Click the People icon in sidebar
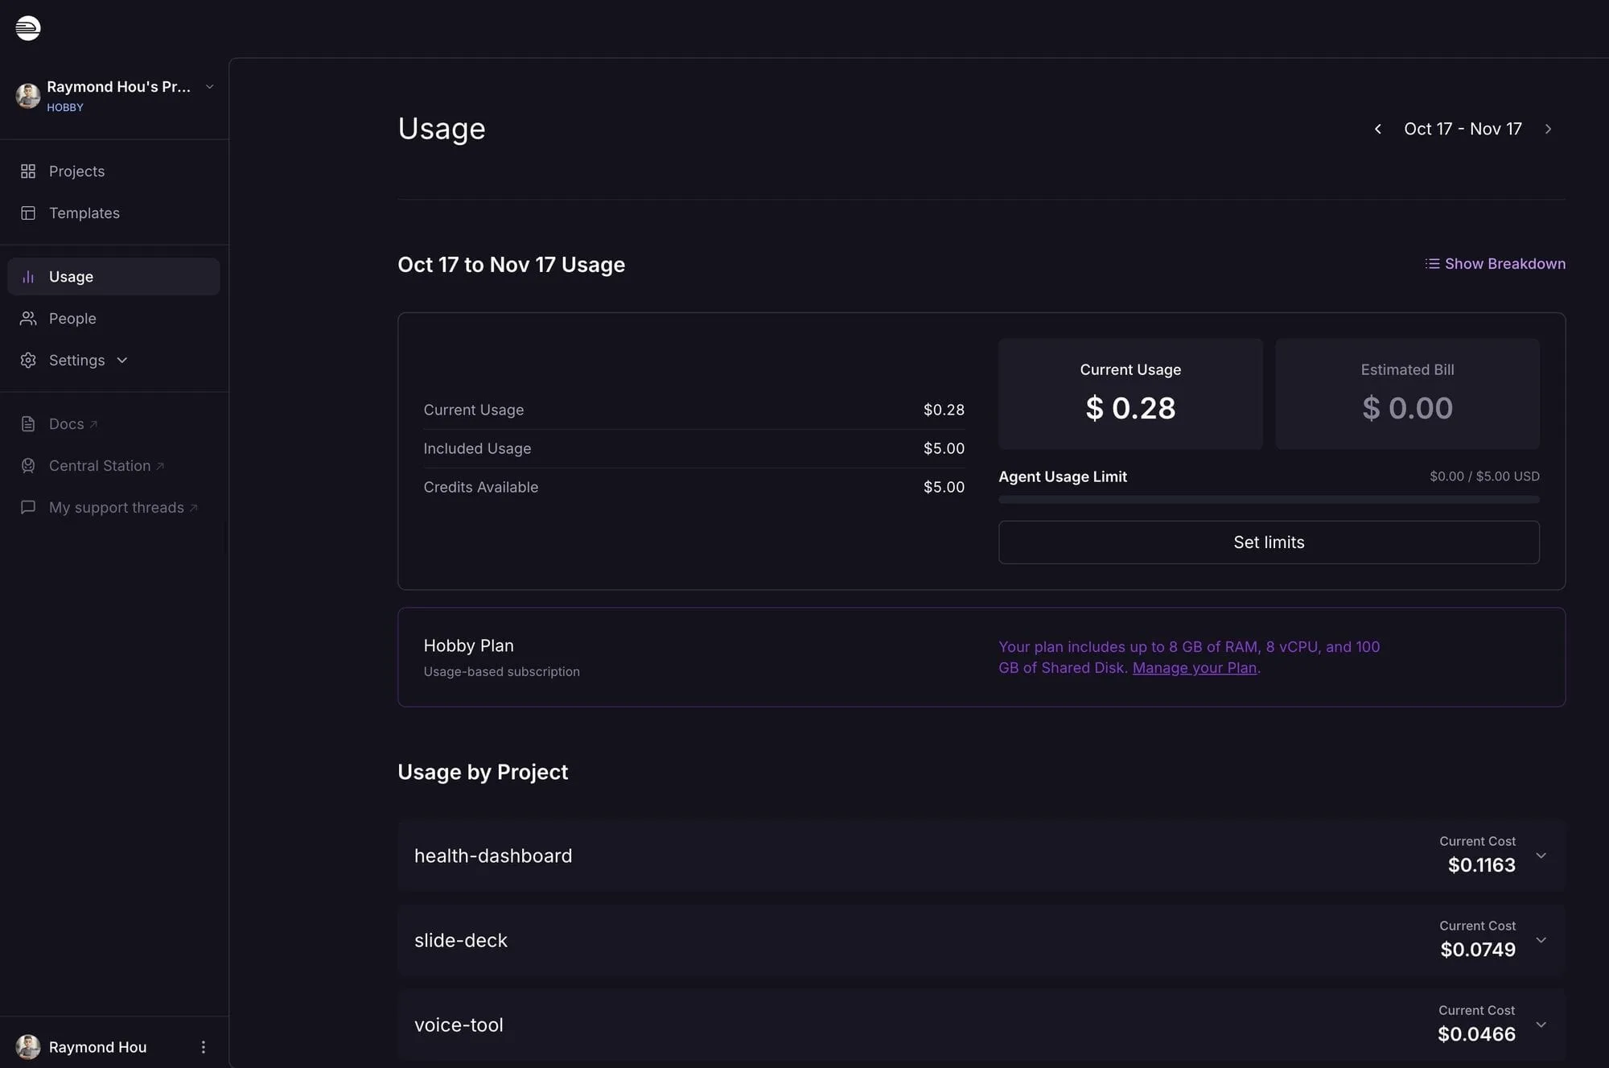Screen dimensions: 1609x1068 28,319
